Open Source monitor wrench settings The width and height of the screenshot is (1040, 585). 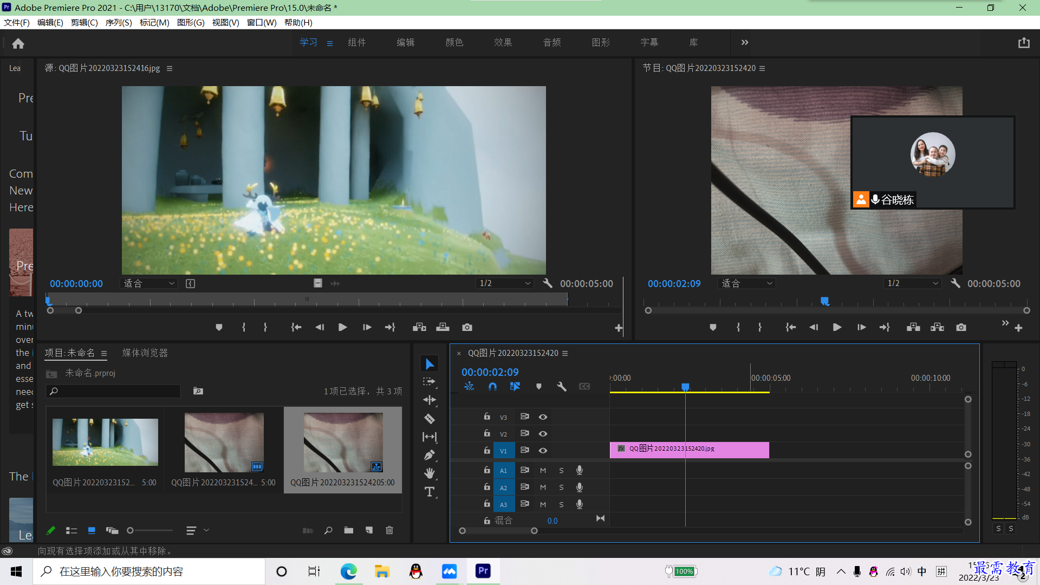(547, 283)
